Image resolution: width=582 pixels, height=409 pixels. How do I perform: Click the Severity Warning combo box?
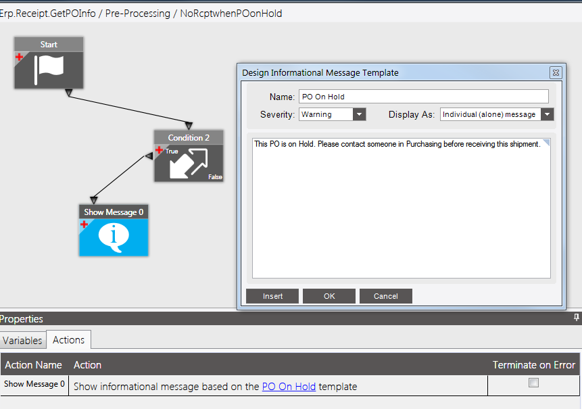tap(332, 114)
